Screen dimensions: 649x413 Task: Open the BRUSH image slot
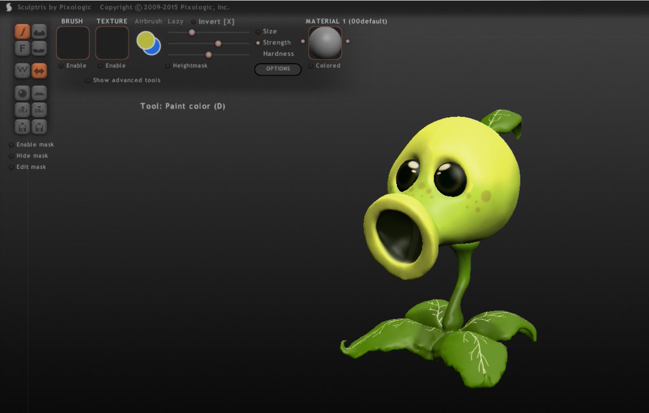click(x=73, y=43)
